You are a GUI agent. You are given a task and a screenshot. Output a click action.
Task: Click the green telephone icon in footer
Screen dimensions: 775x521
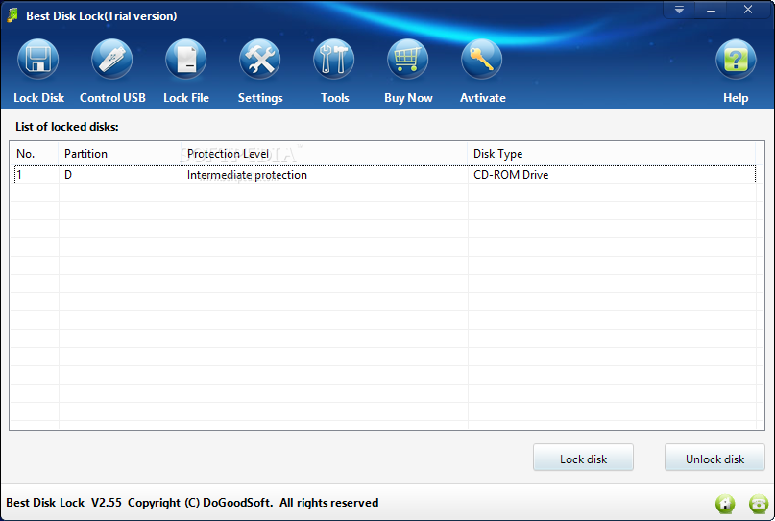coord(759,504)
